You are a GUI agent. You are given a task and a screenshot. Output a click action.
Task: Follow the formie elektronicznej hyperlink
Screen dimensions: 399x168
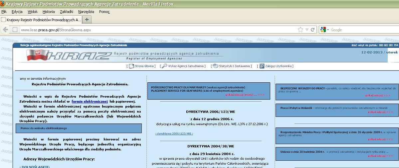click(x=90, y=101)
